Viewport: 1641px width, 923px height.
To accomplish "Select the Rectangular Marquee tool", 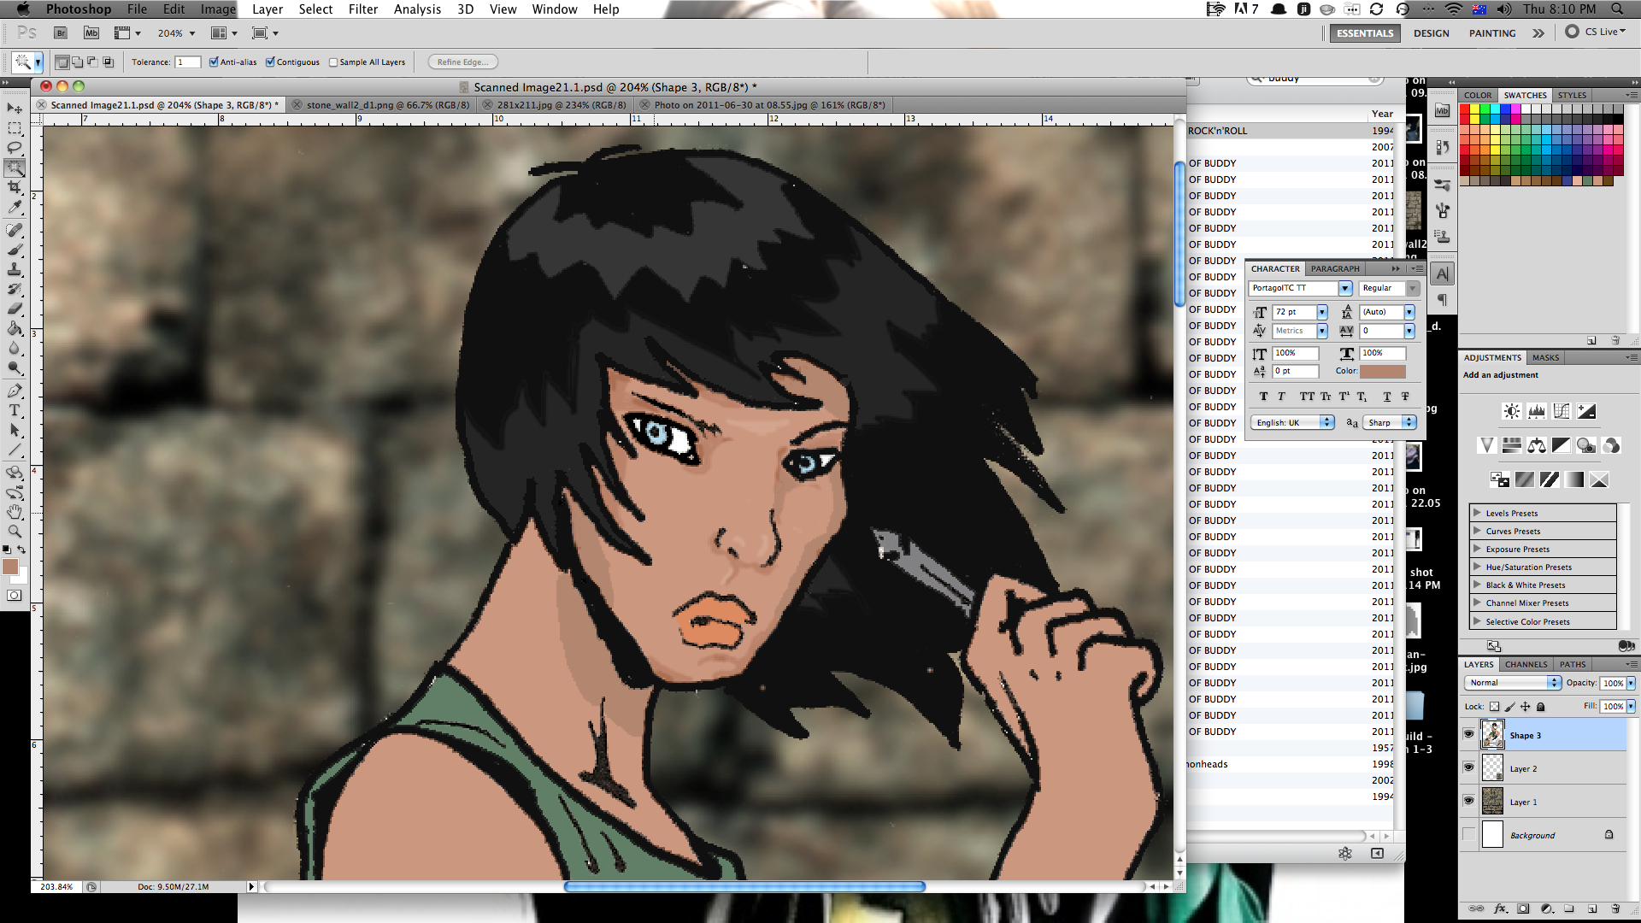I will [15, 128].
